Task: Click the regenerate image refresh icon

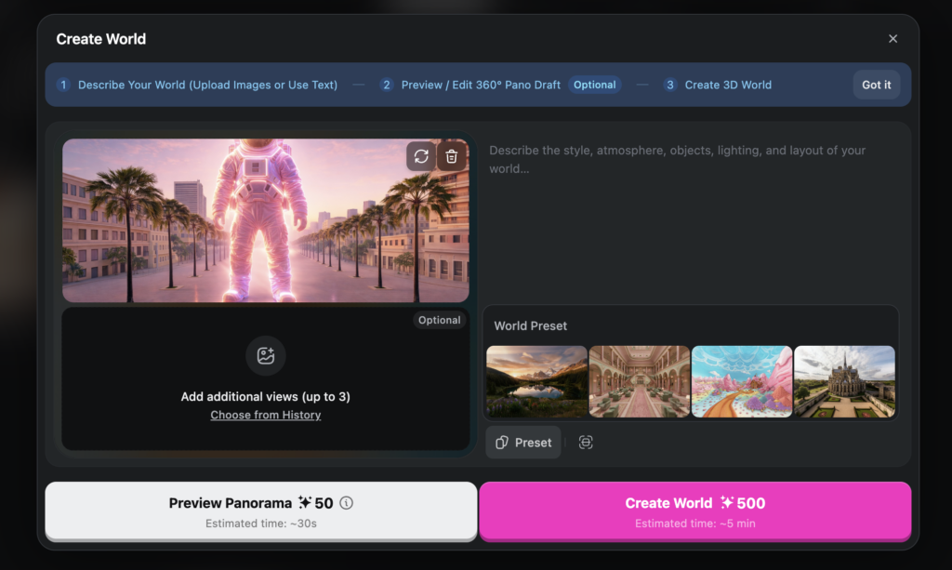Action: 421,156
